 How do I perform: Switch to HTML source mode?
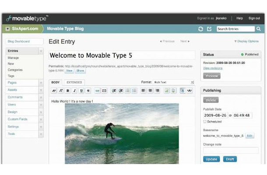190,91
